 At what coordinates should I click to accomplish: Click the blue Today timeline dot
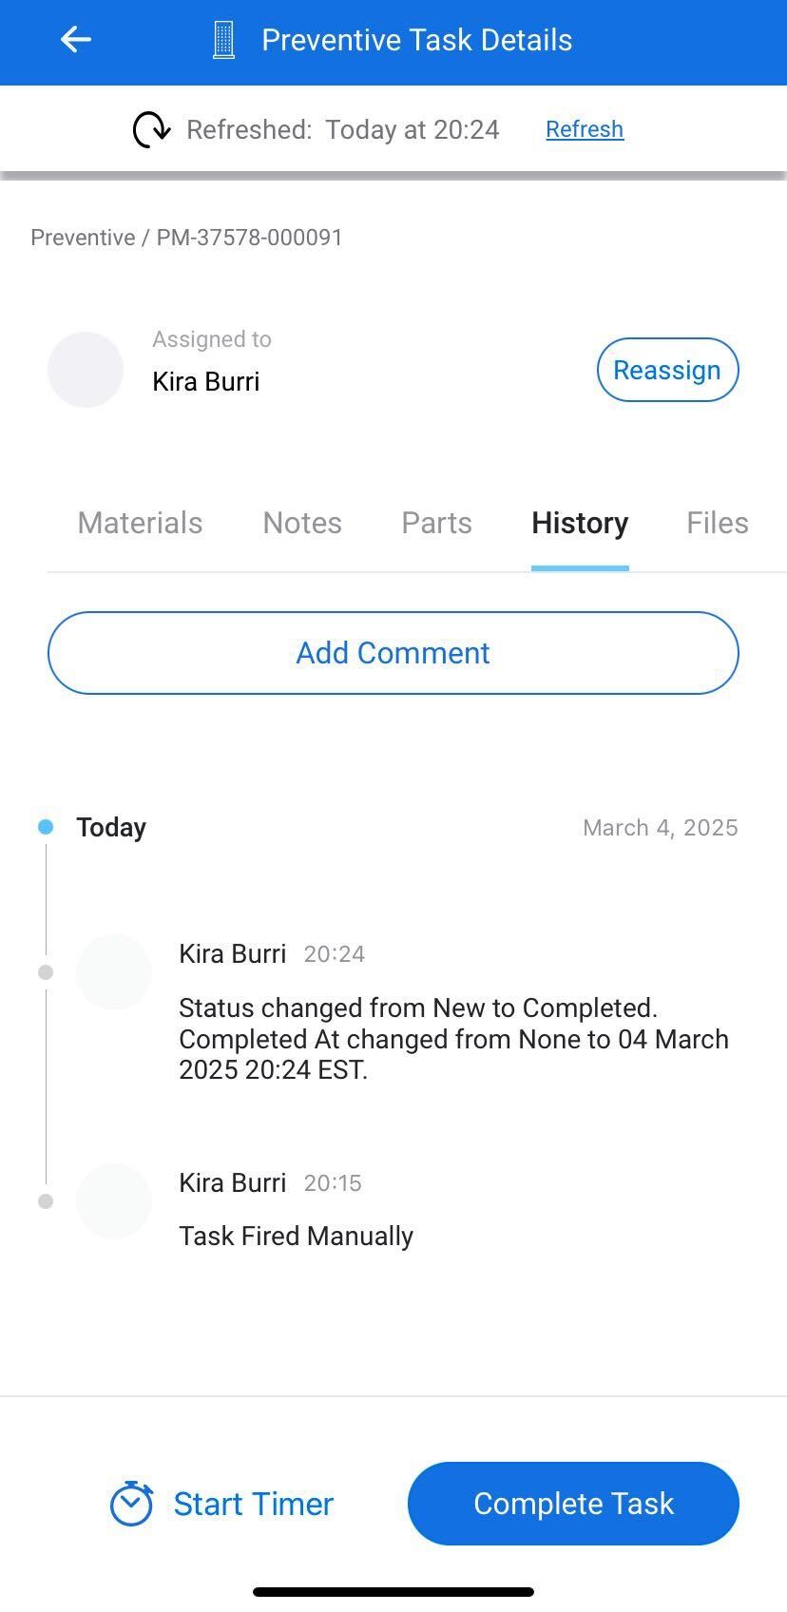click(46, 827)
